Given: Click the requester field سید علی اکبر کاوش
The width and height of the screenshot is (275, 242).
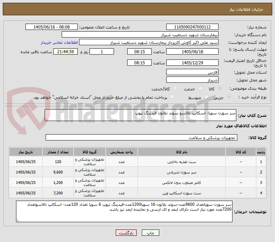Looking at the screenshot, I should coord(149,42).
